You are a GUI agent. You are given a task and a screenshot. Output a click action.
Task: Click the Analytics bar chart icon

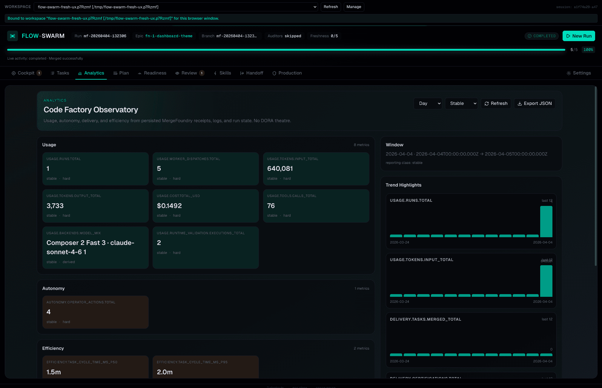(80, 73)
